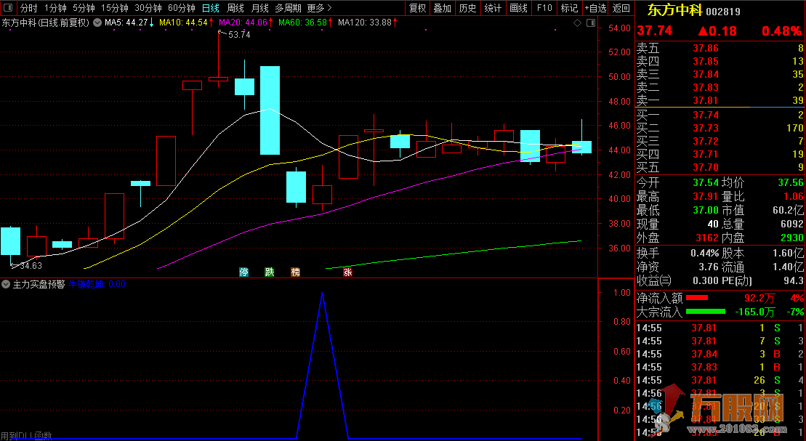Expand the 主力实盘预警 indicator dropdown
Screen dimensions: 806x441
coord(6,284)
